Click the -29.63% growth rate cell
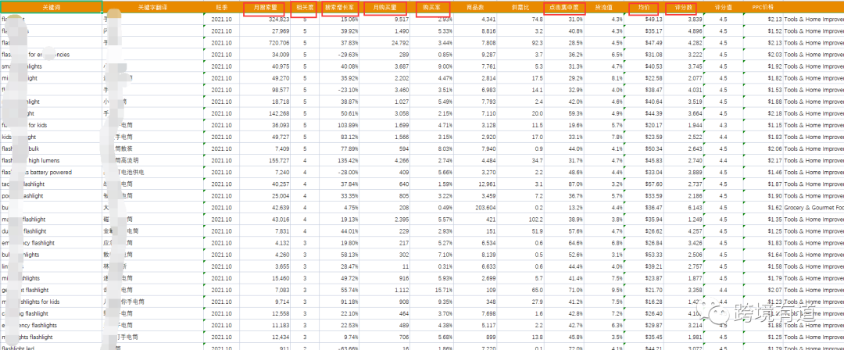The image size is (844, 350). click(341, 55)
